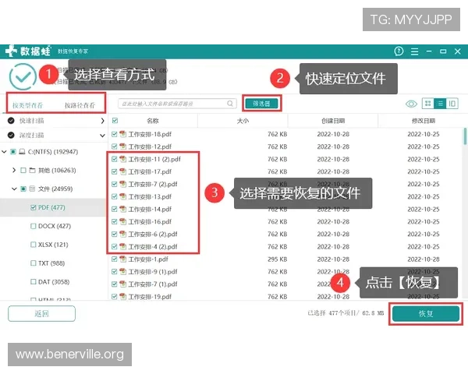The height and width of the screenshot is (374, 468).
Task: Expand the 其他 folder node
Action: [14, 170]
